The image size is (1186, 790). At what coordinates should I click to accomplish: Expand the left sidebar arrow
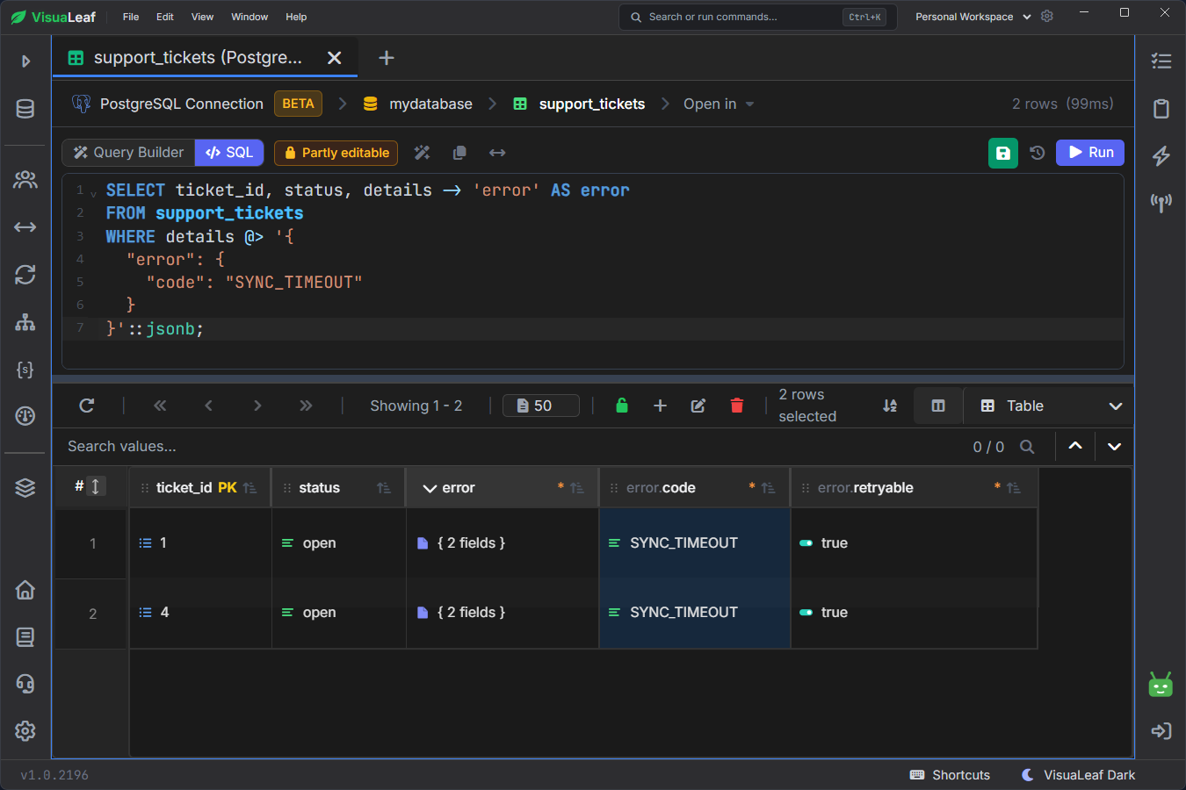click(x=25, y=61)
